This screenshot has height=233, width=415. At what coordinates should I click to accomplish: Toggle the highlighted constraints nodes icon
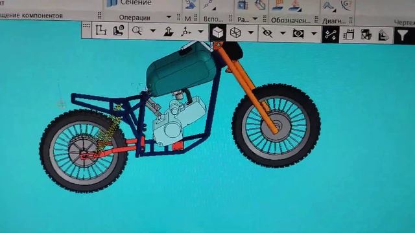click(331, 34)
